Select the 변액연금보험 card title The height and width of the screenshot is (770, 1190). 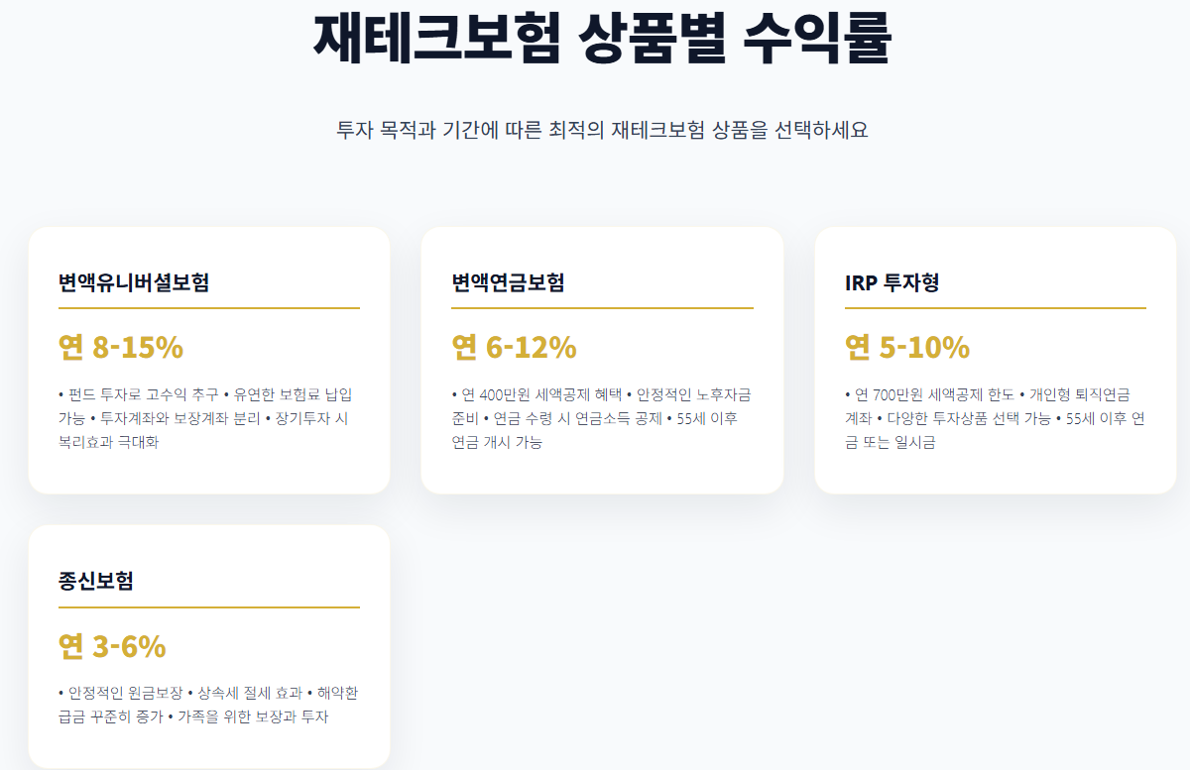(508, 282)
